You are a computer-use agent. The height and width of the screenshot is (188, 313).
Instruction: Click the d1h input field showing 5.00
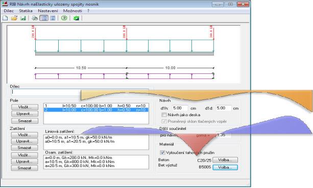click(180, 108)
